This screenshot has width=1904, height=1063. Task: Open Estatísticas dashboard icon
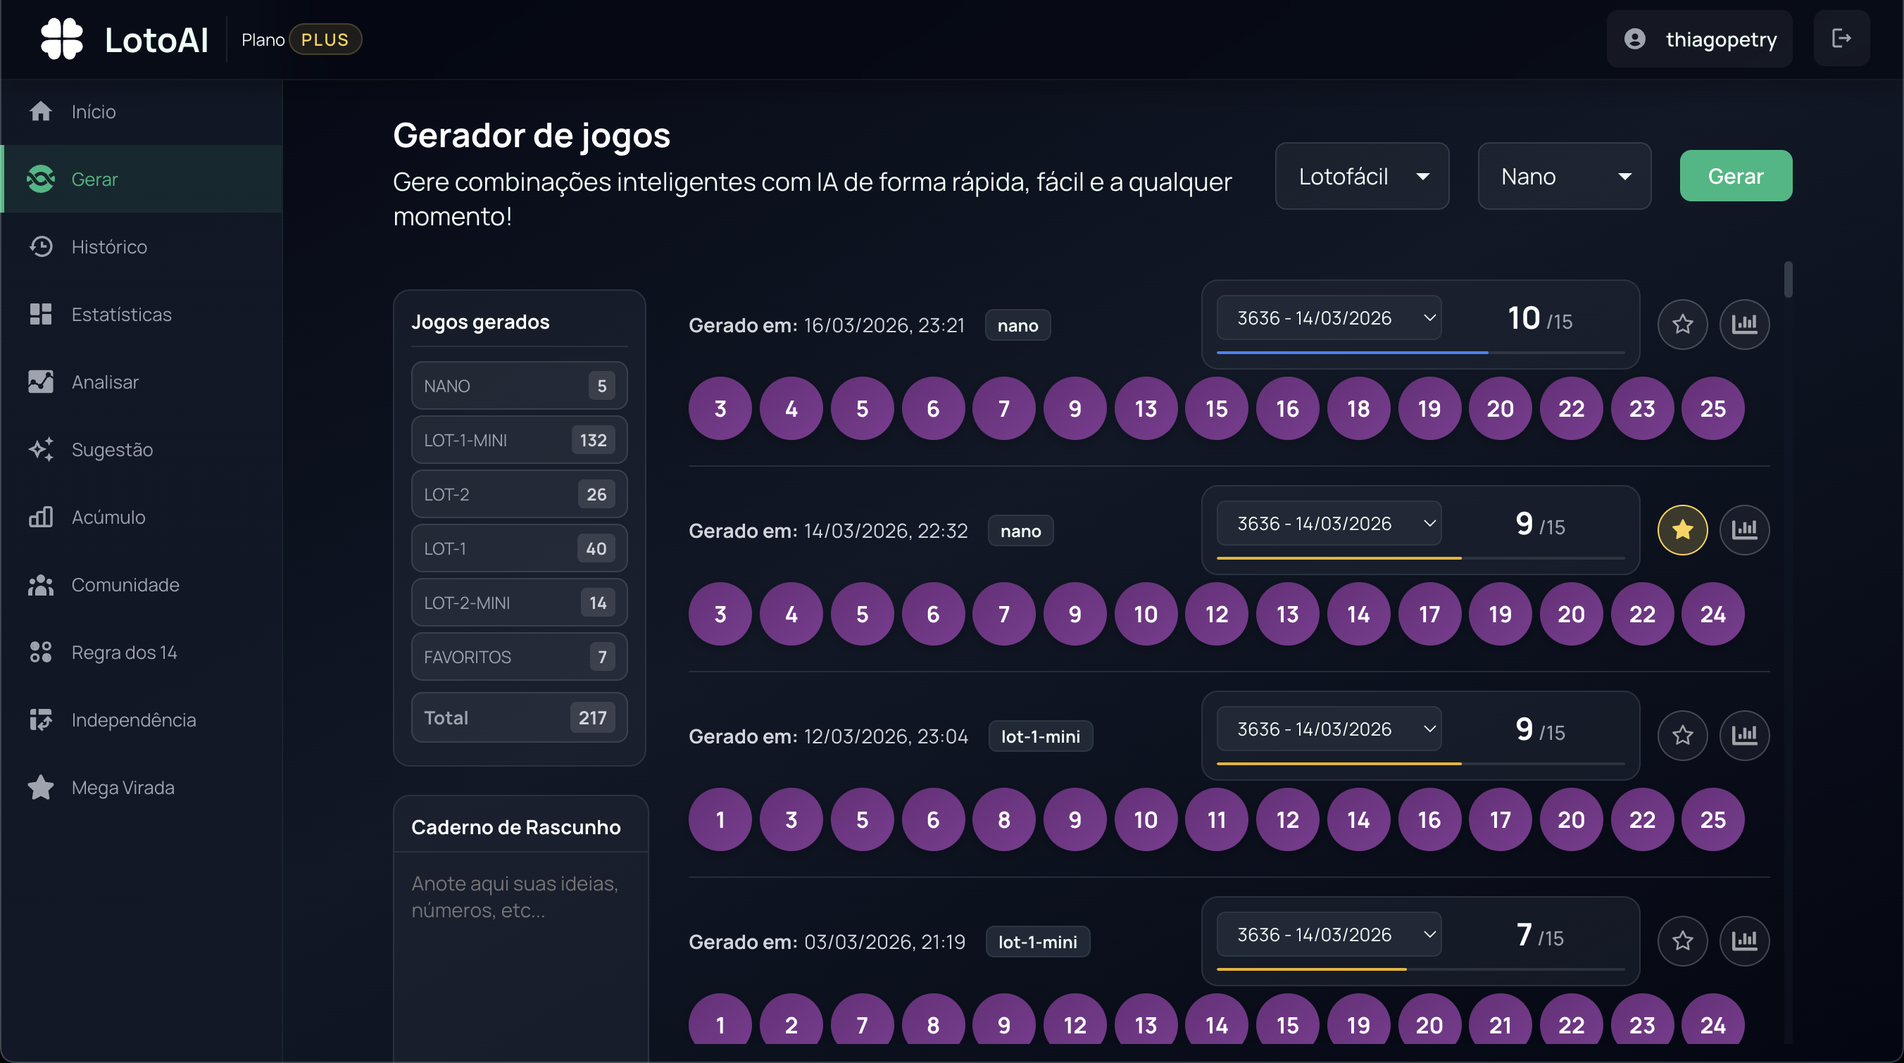tap(41, 314)
